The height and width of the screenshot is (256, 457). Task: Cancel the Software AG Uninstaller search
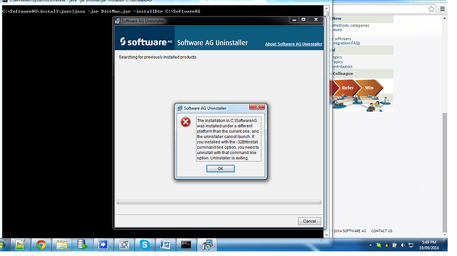[x=309, y=221]
